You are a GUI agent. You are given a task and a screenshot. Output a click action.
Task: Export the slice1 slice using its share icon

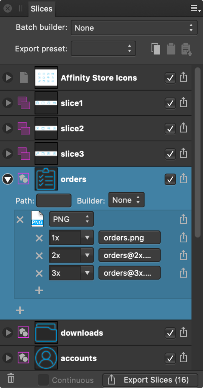pyautogui.click(x=183, y=103)
